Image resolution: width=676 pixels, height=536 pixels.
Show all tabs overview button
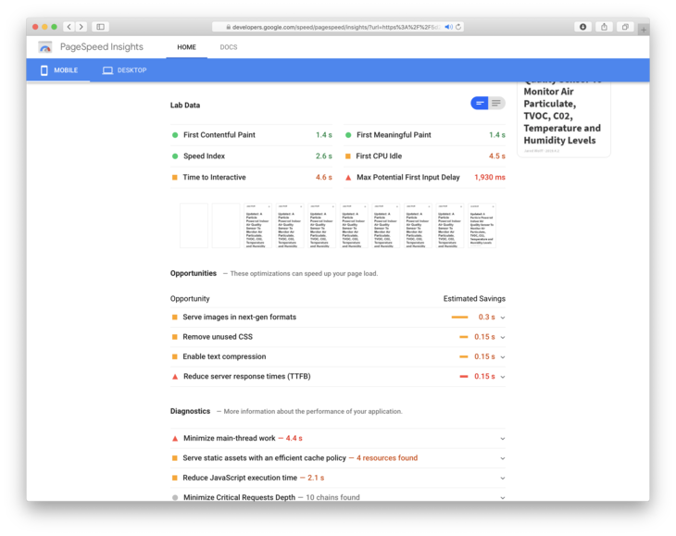(x=625, y=27)
